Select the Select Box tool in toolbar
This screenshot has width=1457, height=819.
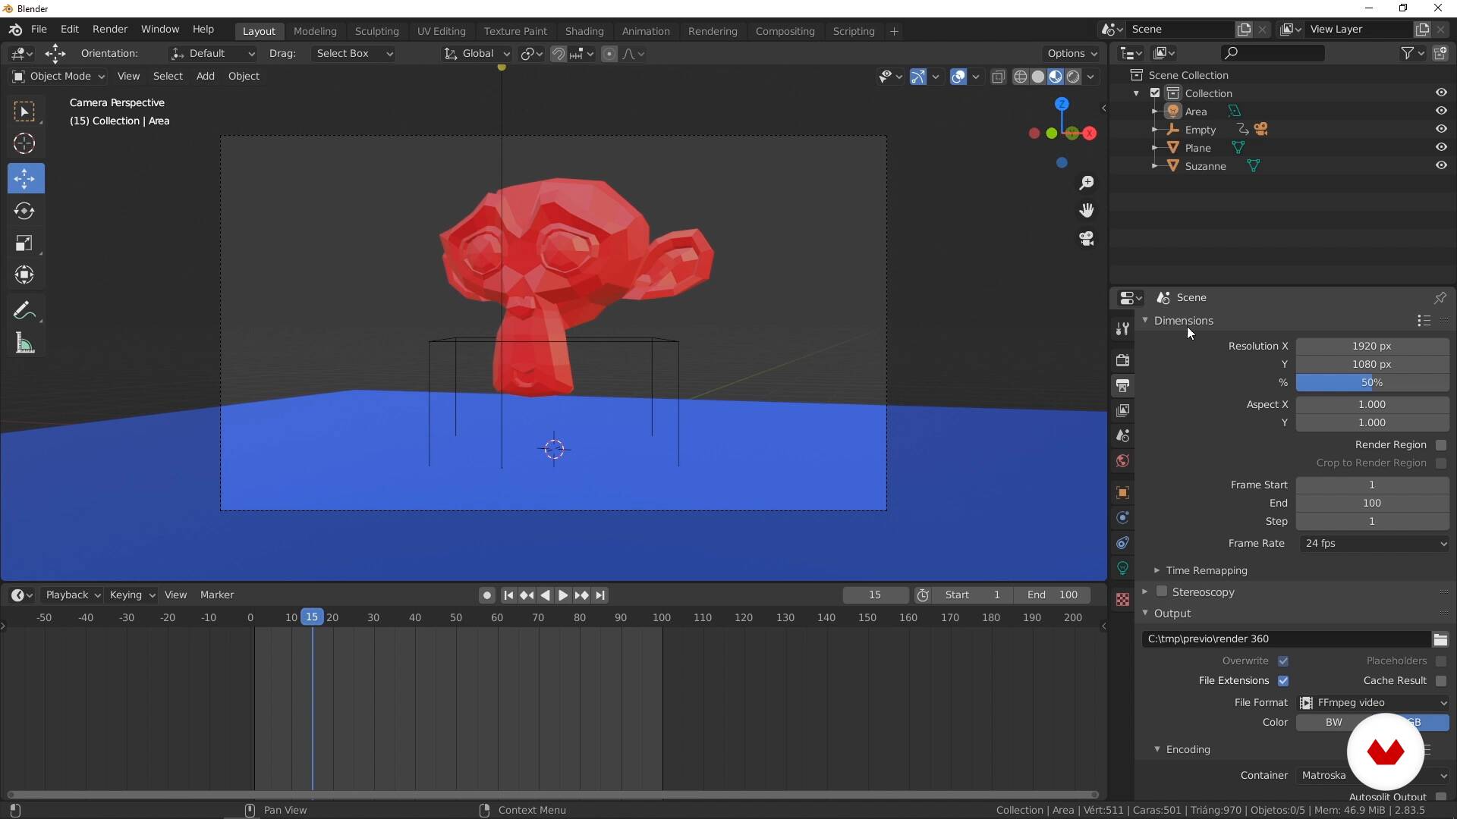pos(25,112)
